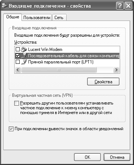Confirm with the OK button
This screenshot has height=165, width=134.
(87, 157)
